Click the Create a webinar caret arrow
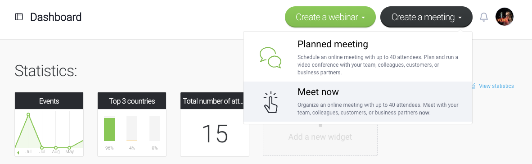 [x=363, y=17]
